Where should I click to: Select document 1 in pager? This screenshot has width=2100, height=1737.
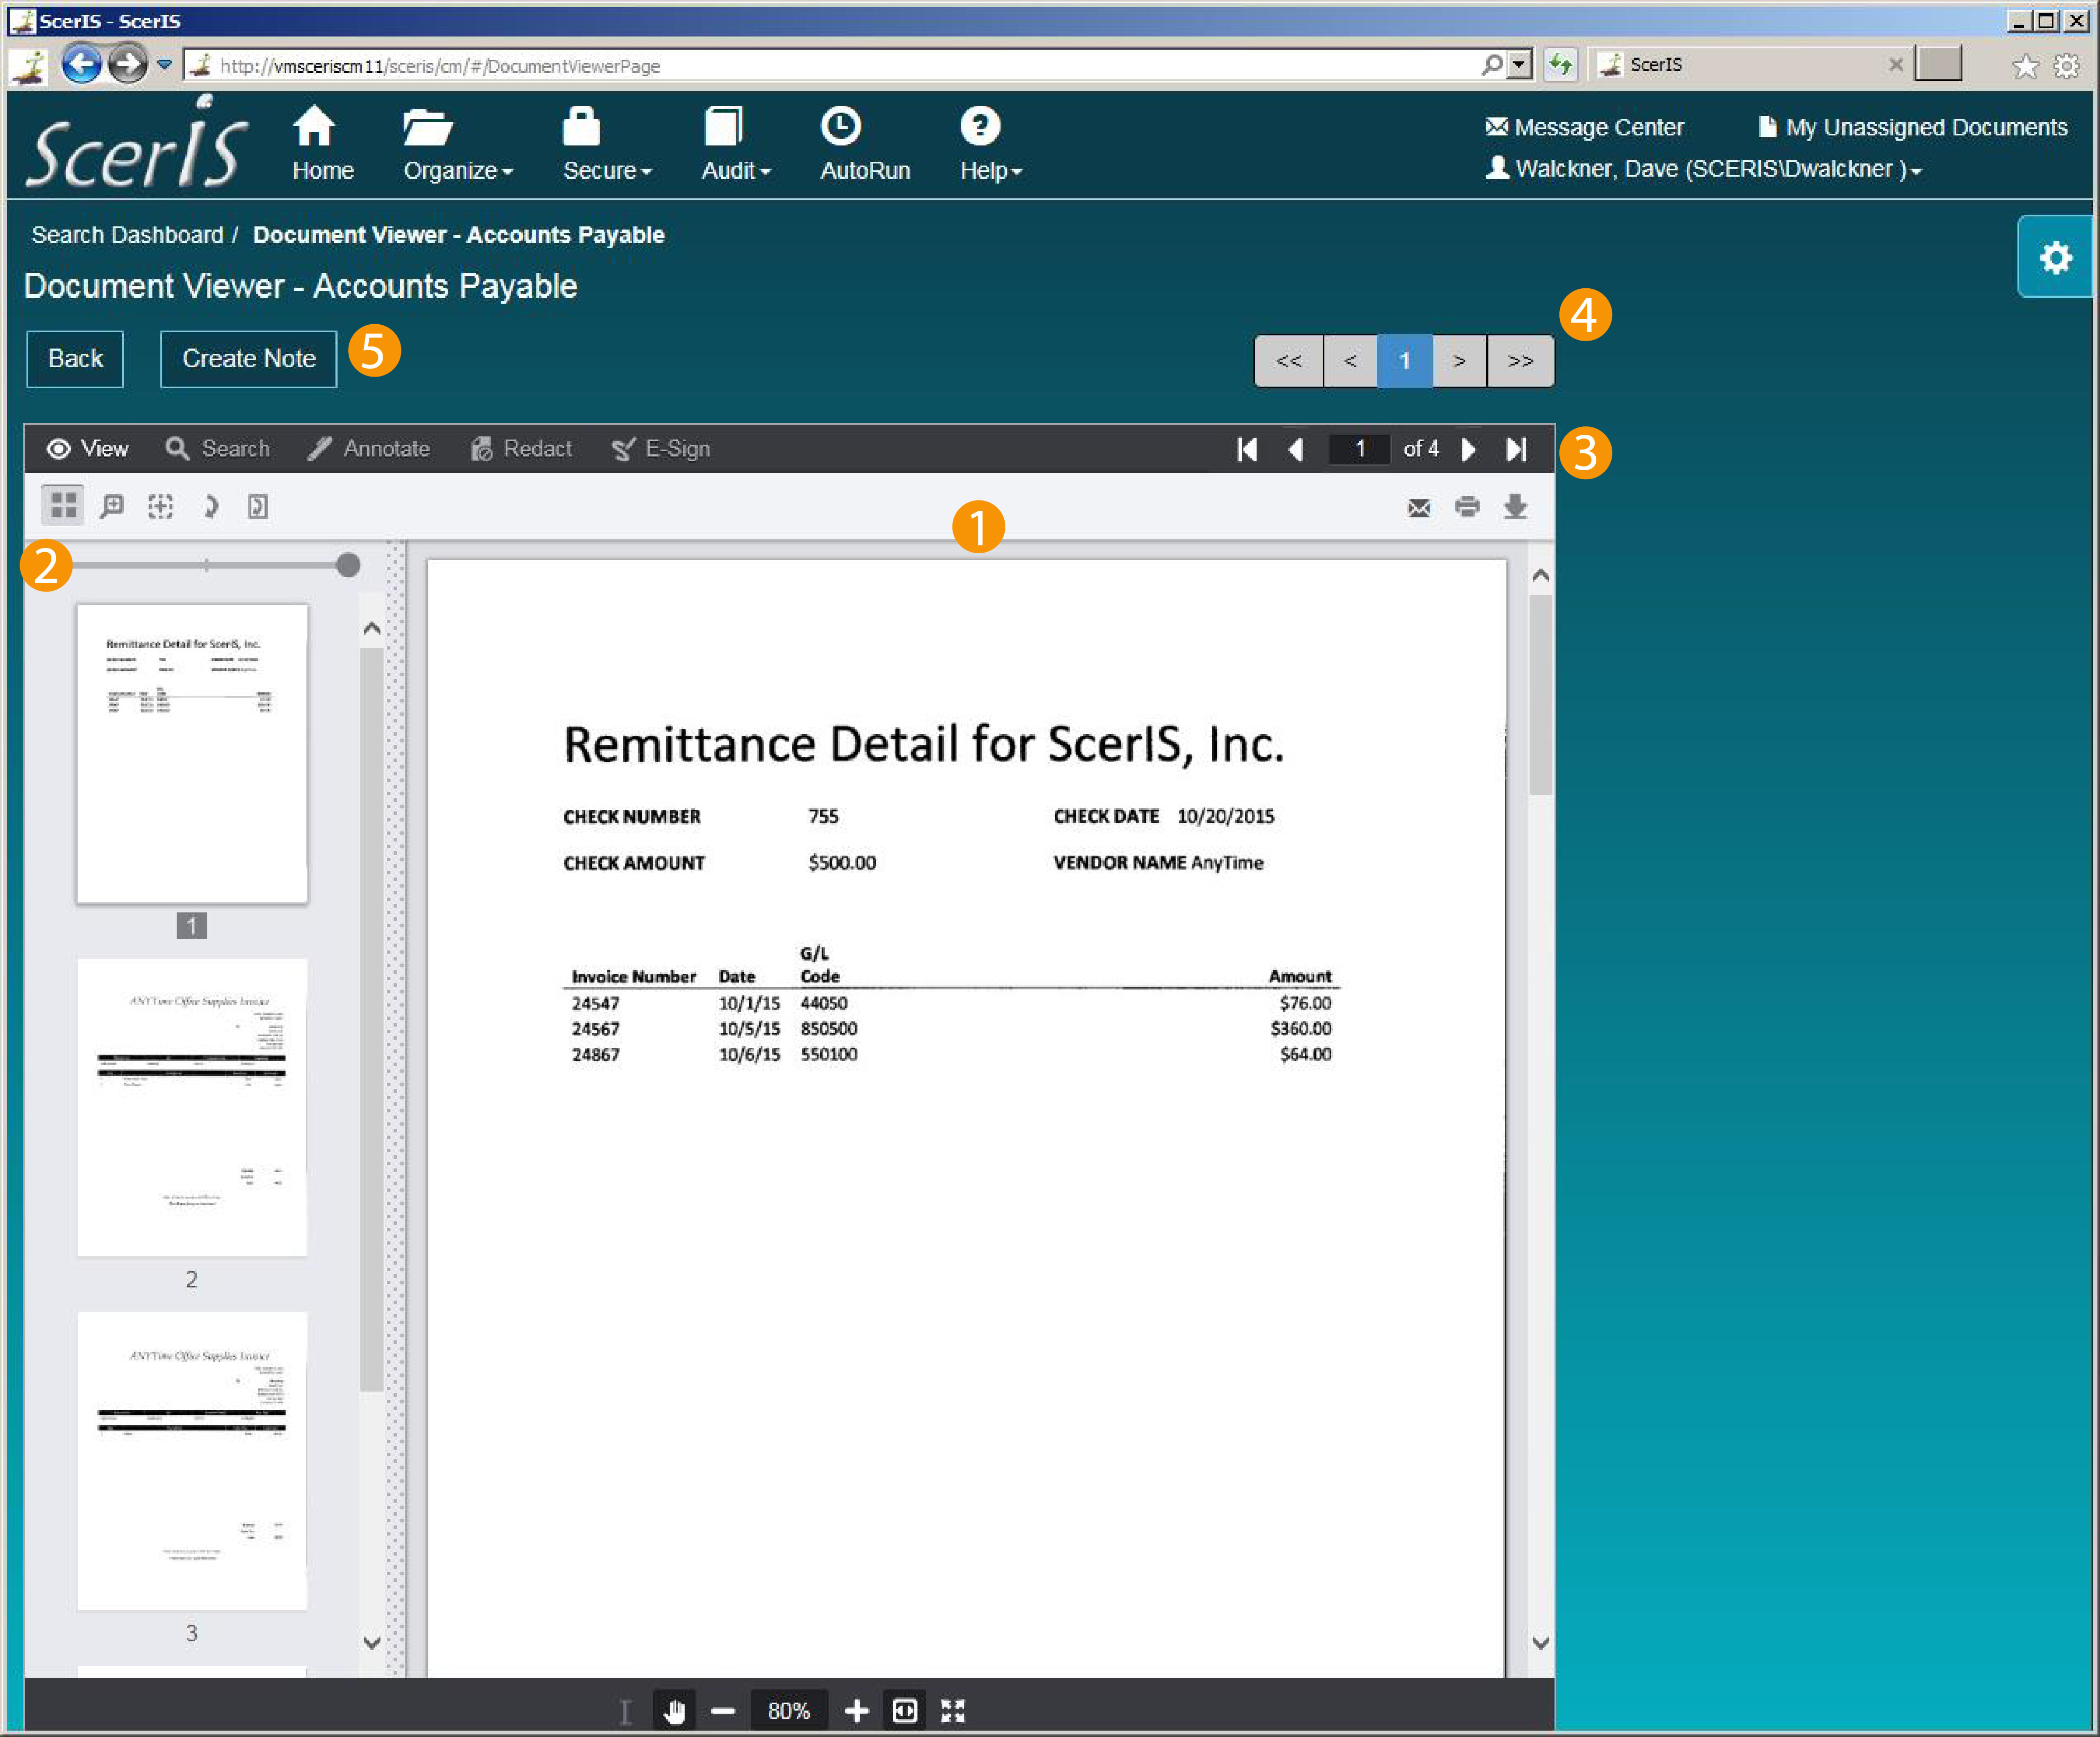pos(1404,361)
